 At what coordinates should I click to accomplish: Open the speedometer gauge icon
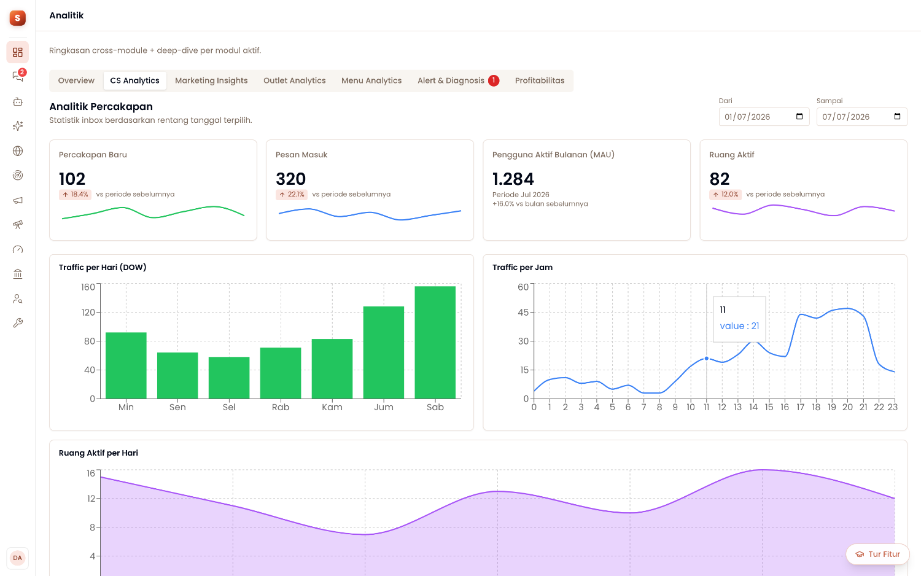(18, 249)
